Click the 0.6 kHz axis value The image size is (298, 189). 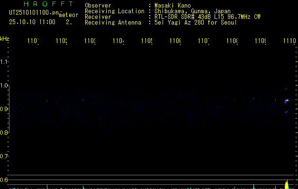4,180
